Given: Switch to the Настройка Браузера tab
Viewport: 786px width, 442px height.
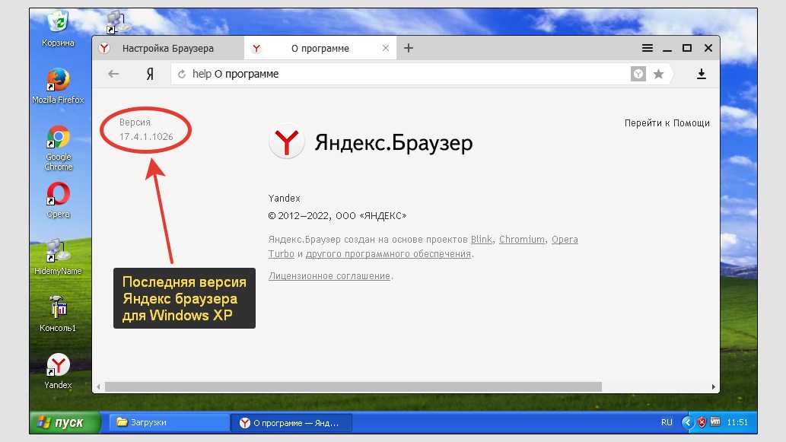Looking at the screenshot, I should pyautogui.click(x=167, y=49).
